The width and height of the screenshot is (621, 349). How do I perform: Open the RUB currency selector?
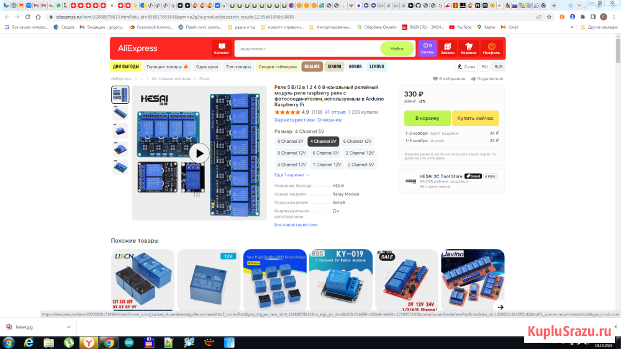coord(498,66)
